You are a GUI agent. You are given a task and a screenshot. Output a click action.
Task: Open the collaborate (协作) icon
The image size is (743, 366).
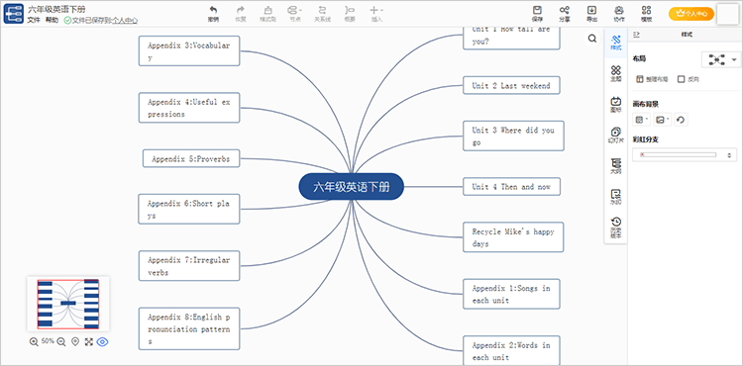(x=619, y=10)
